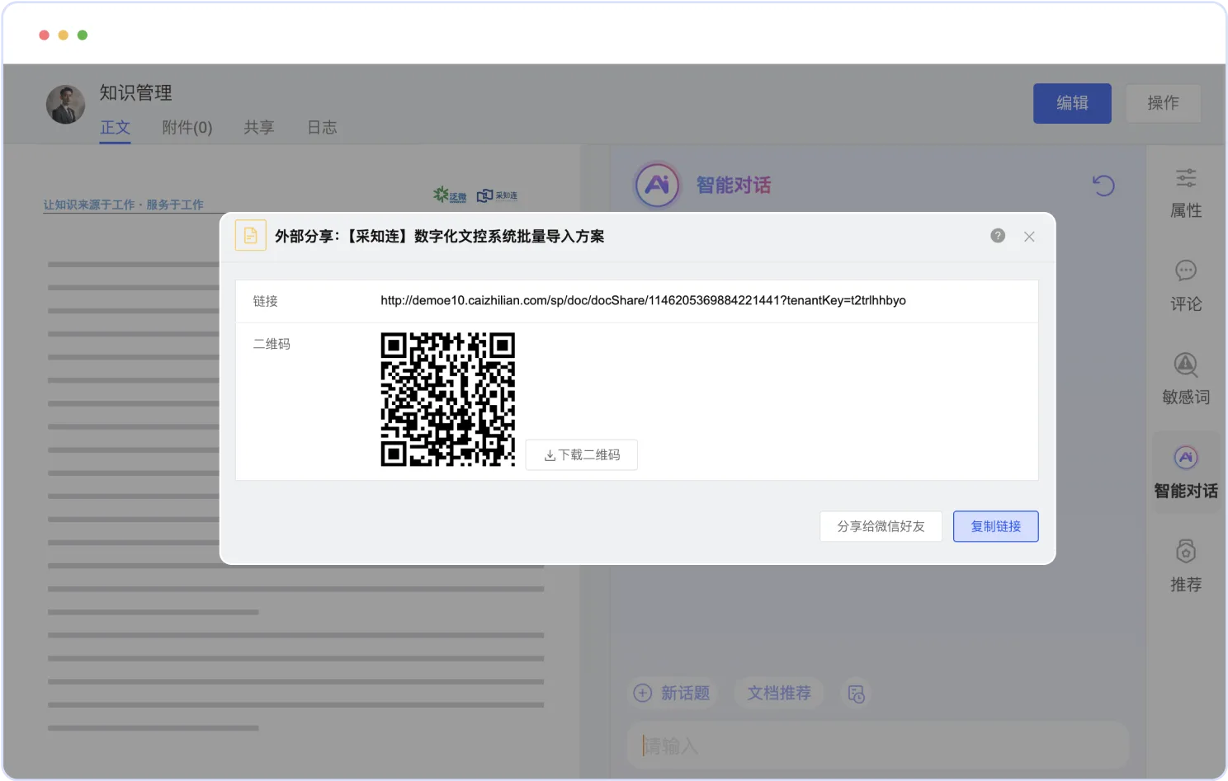Open the 操作 actions button
This screenshot has height=781, width=1228.
pos(1163,103)
